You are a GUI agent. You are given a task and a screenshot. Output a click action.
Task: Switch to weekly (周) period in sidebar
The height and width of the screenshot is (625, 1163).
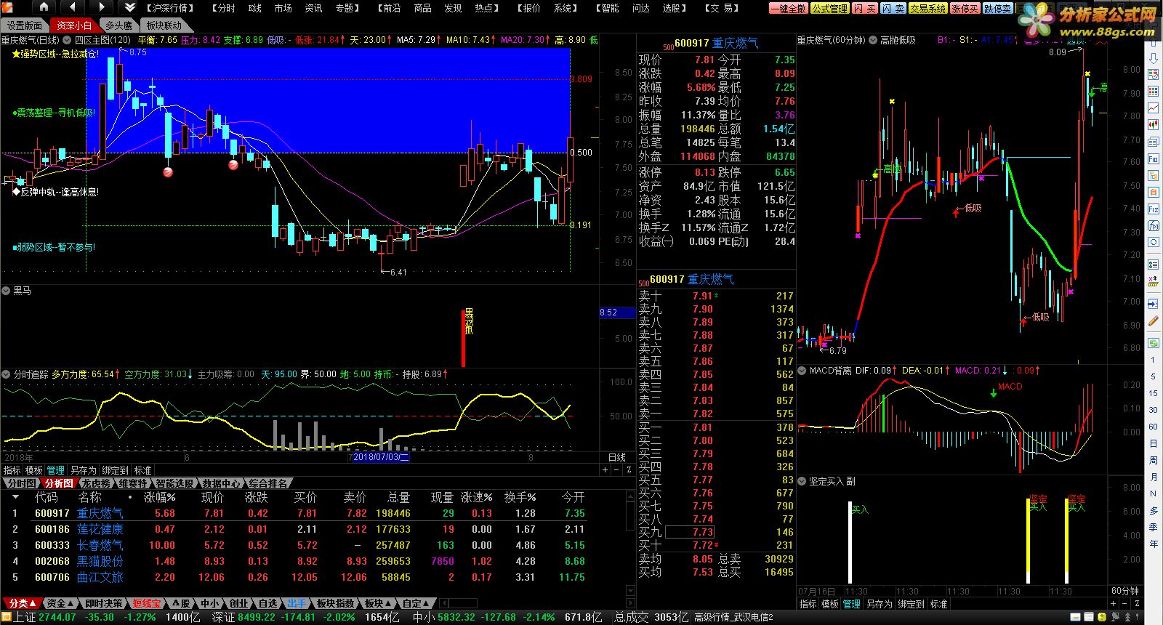(1153, 460)
